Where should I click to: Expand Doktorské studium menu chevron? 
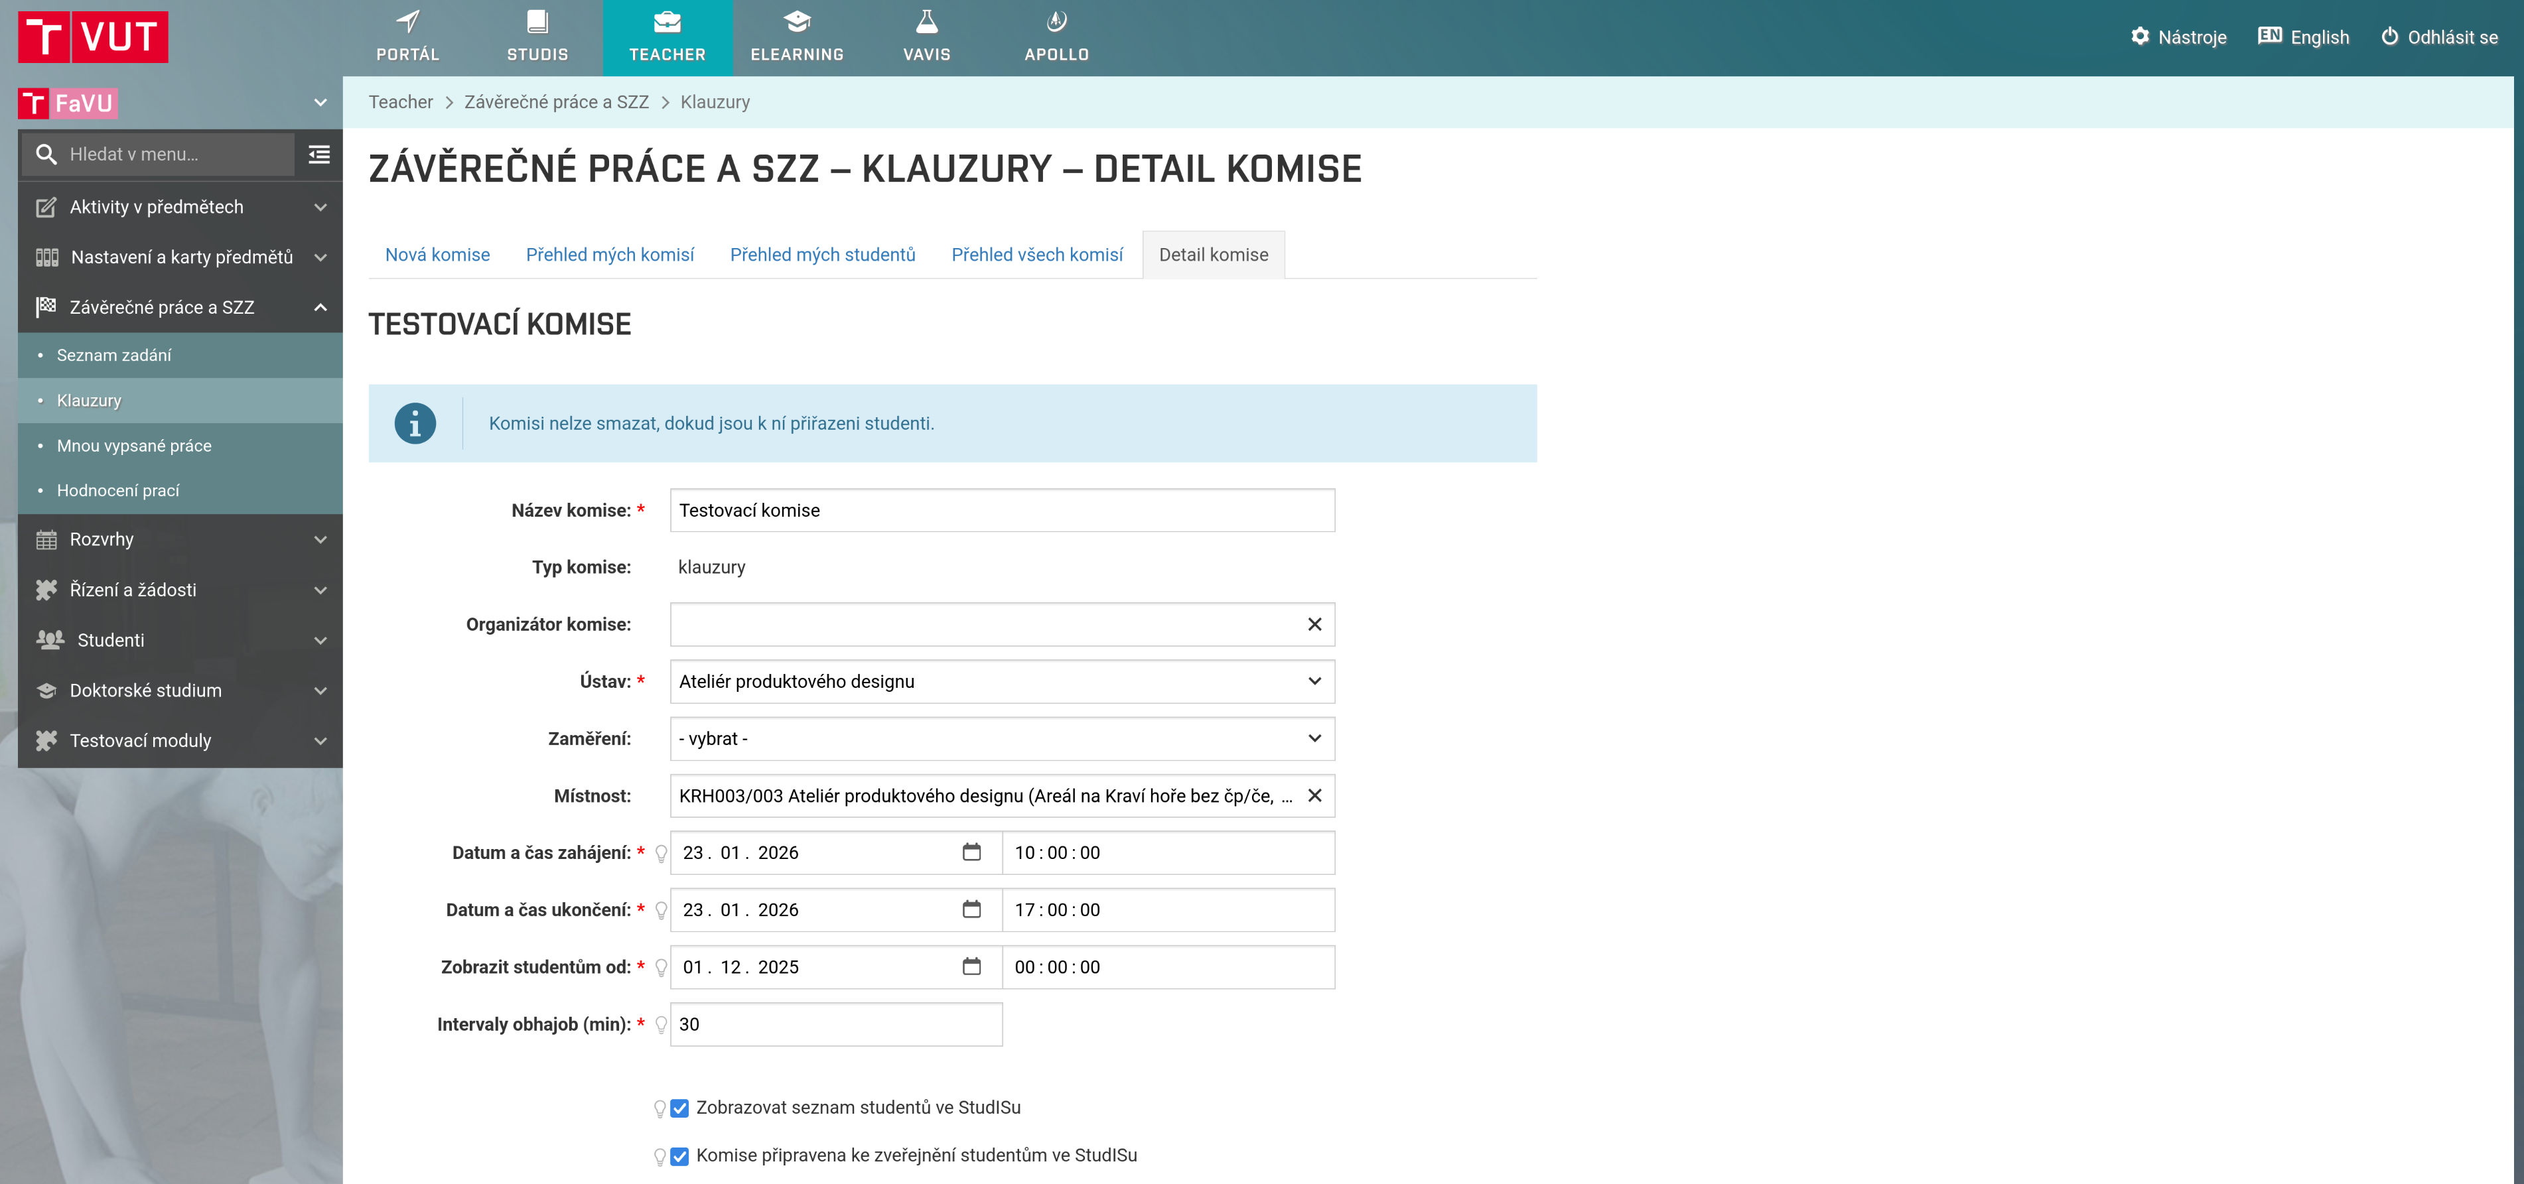point(320,691)
